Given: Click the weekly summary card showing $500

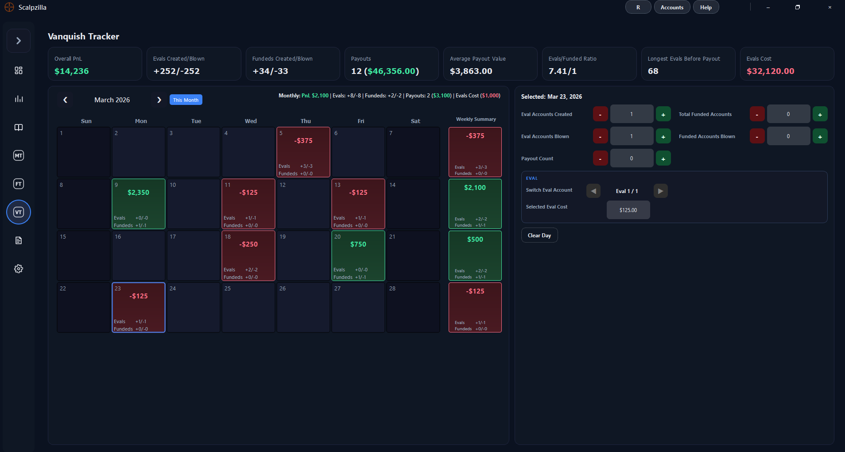Looking at the screenshot, I should click(475, 256).
